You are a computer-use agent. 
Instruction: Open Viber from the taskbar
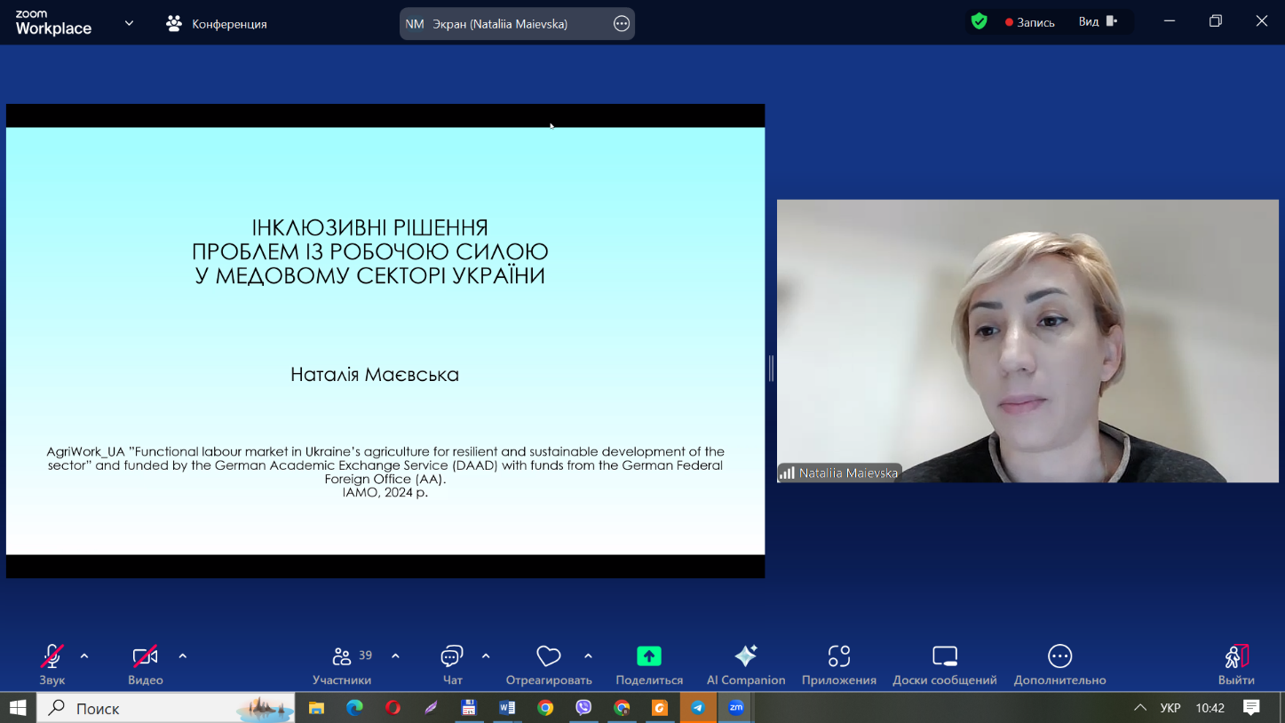tap(583, 708)
